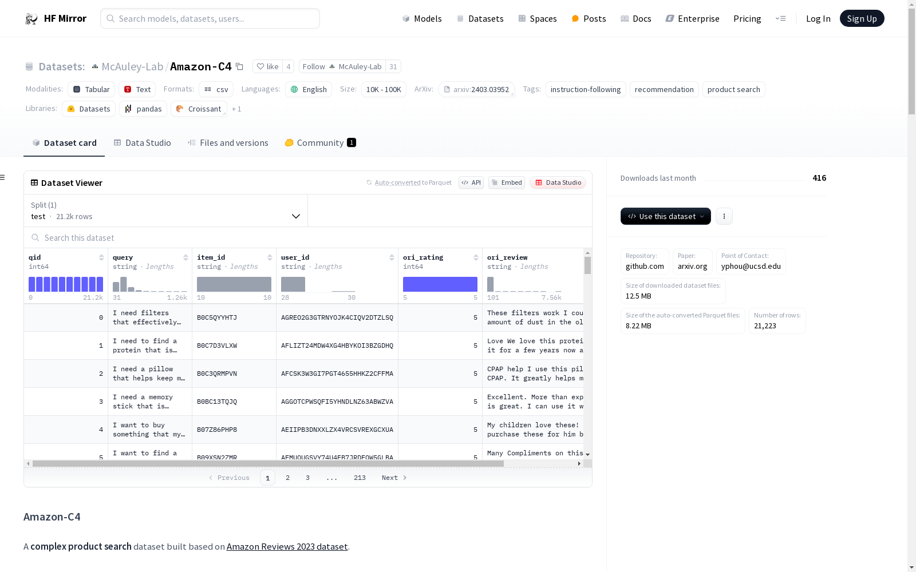This screenshot has width=916, height=572.
Task: Click the Dataset Viewer table icon
Action: tap(34, 182)
